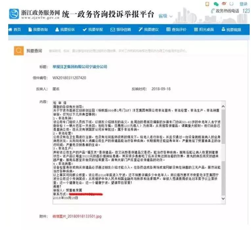Open the 查询评价 menu item
Viewport: 251px width, 230px height.
click(x=179, y=30)
